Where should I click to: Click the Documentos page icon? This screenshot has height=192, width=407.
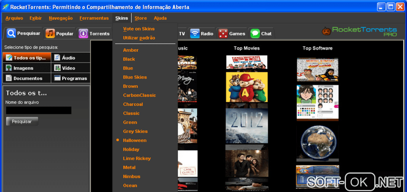pyautogui.click(x=9, y=78)
